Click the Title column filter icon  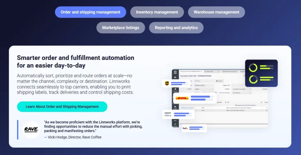tap(261, 103)
